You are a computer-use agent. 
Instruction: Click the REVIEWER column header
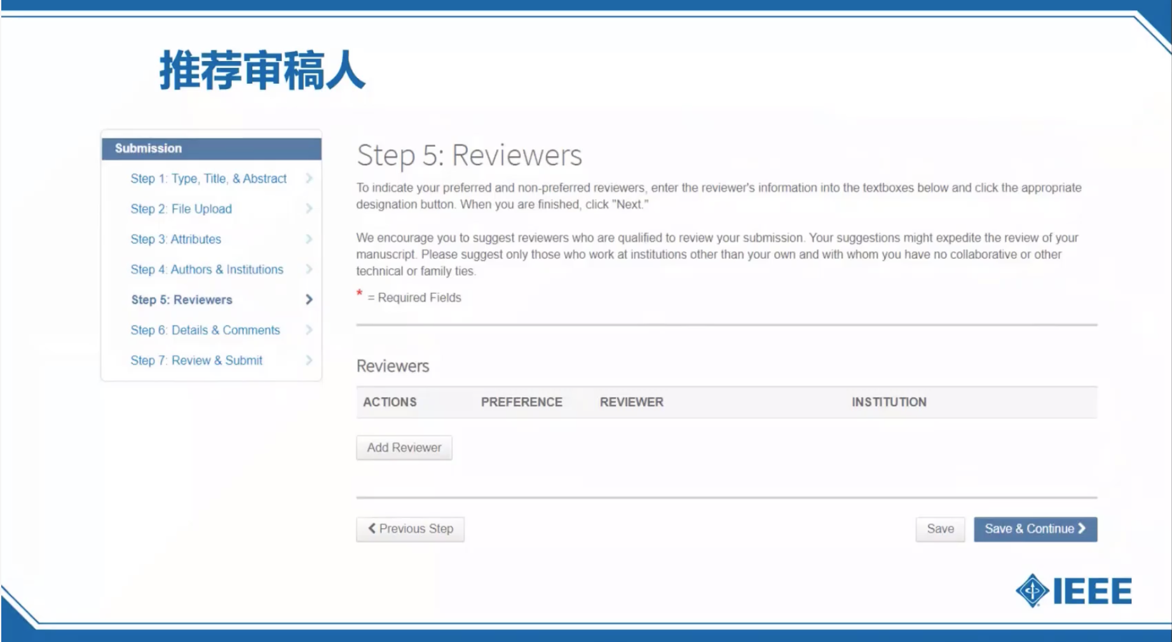pyautogui.click(x=632, y=402)
